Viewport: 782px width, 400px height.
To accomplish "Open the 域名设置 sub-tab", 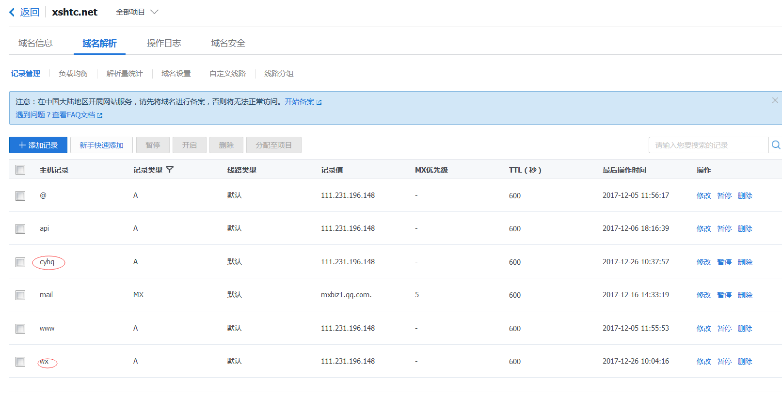I will coord(176,74).
